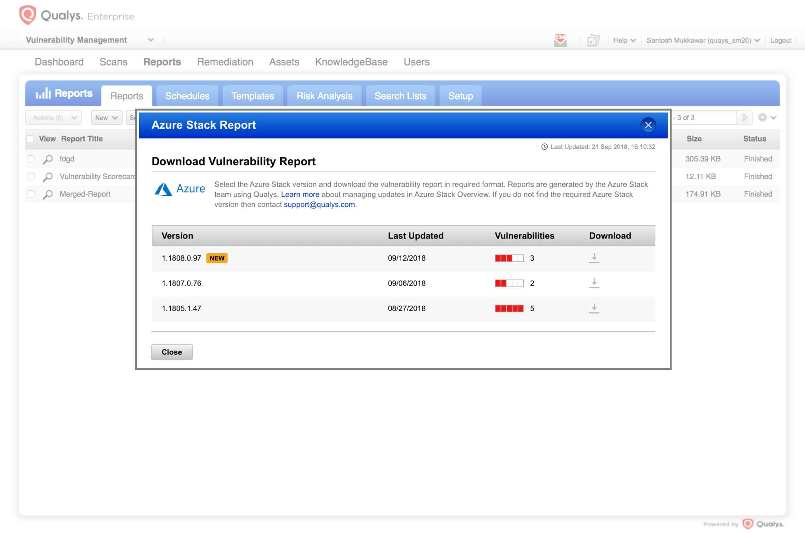Download report for version 1.1807.0.76
Viewport: 805px width, 534px height.
point(594,283)
